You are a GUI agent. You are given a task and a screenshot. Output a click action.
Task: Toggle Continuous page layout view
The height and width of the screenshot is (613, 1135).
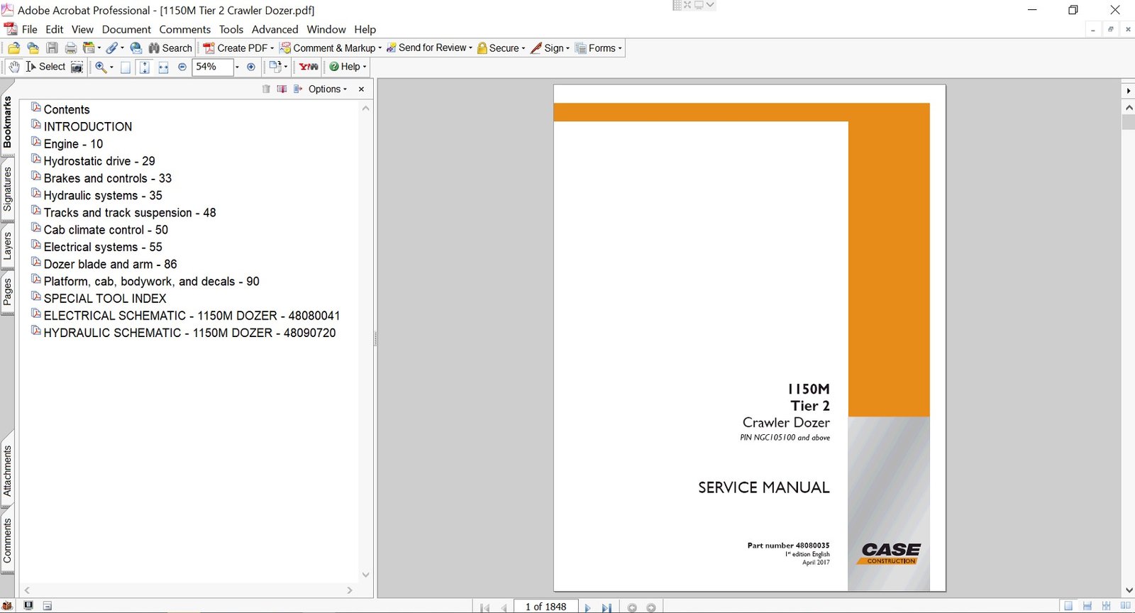click(1087, 606)
